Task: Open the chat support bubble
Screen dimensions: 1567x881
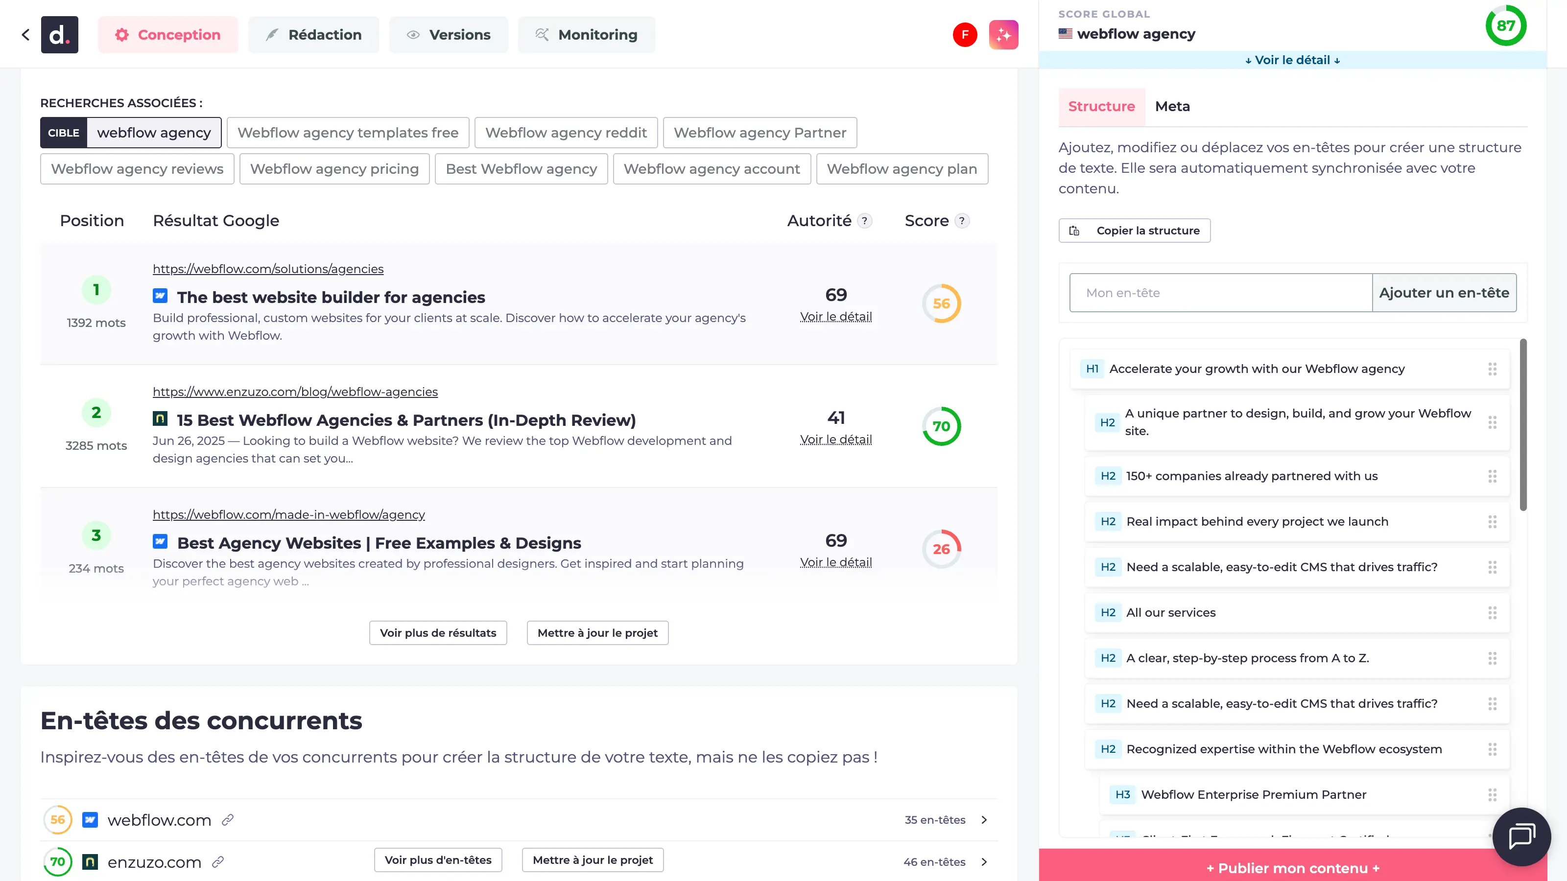Action: 1521,836
